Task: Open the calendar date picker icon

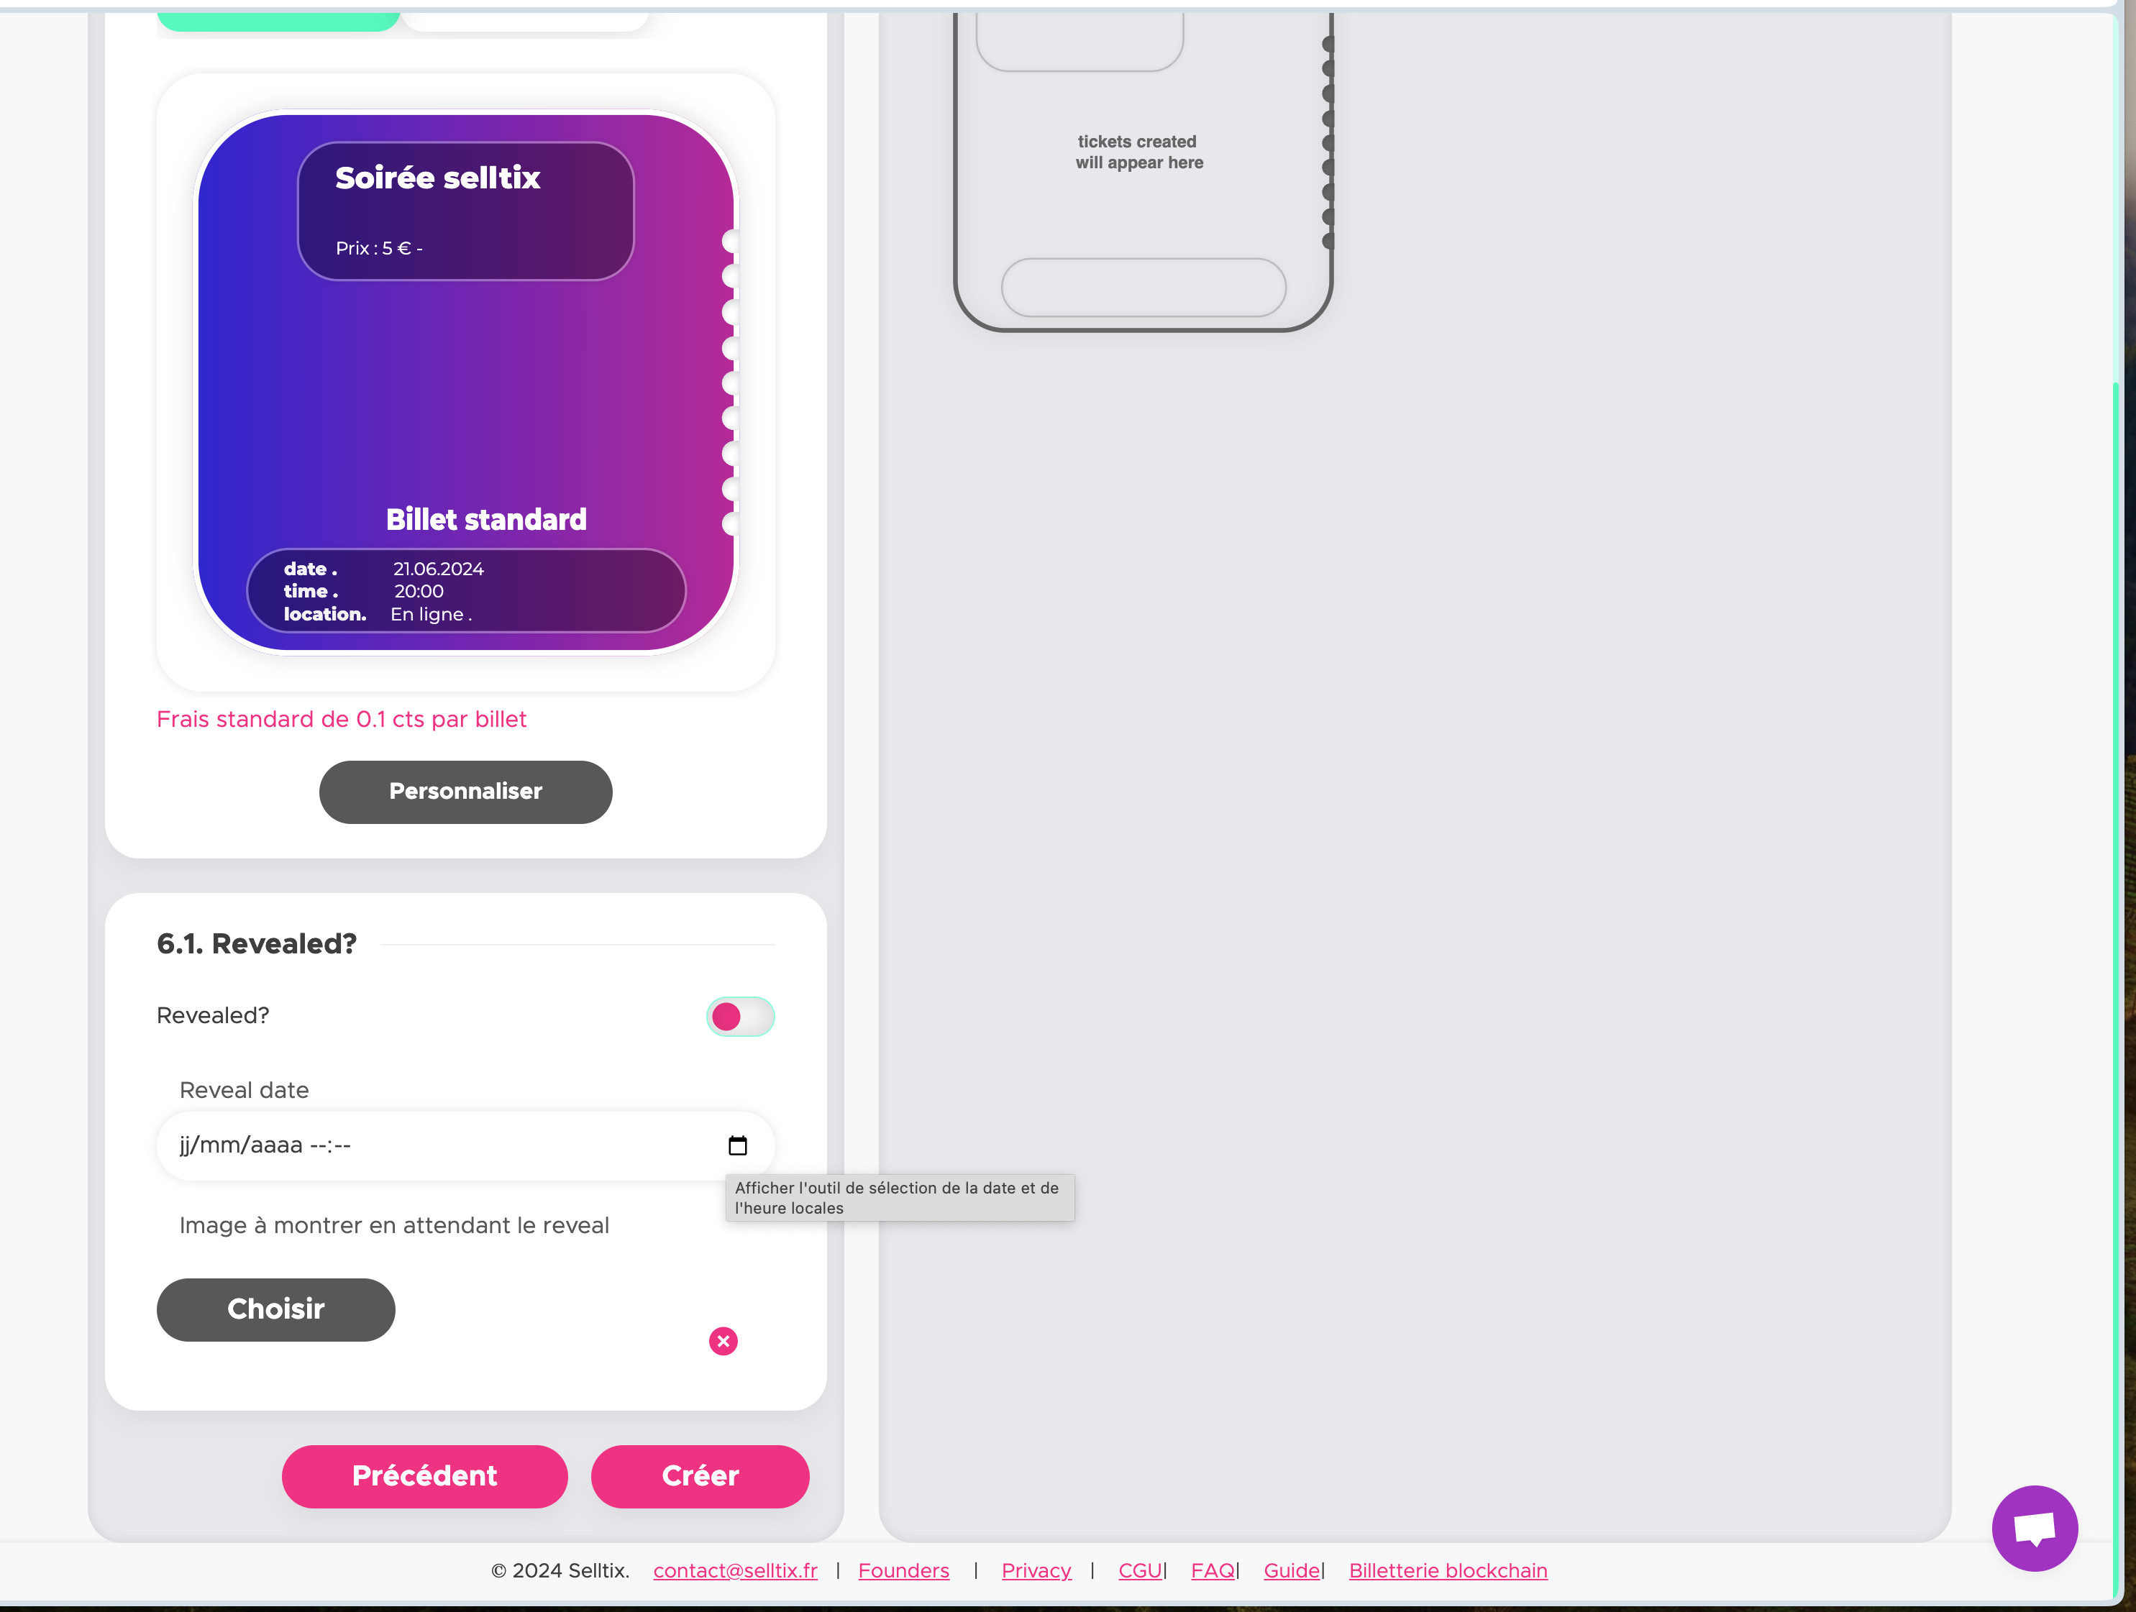Action: coord(736,1146)
